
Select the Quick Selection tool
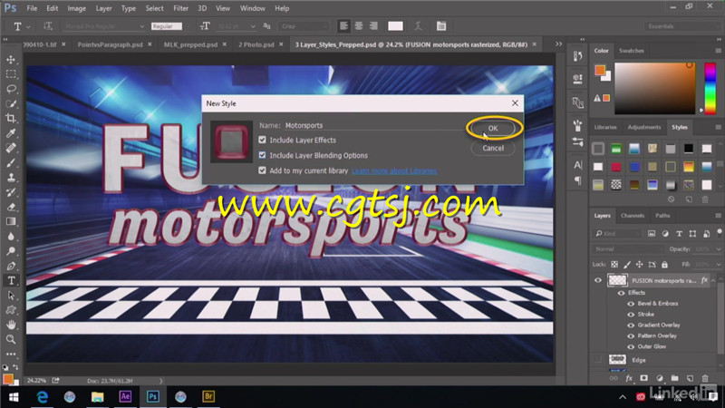[11, 103]
